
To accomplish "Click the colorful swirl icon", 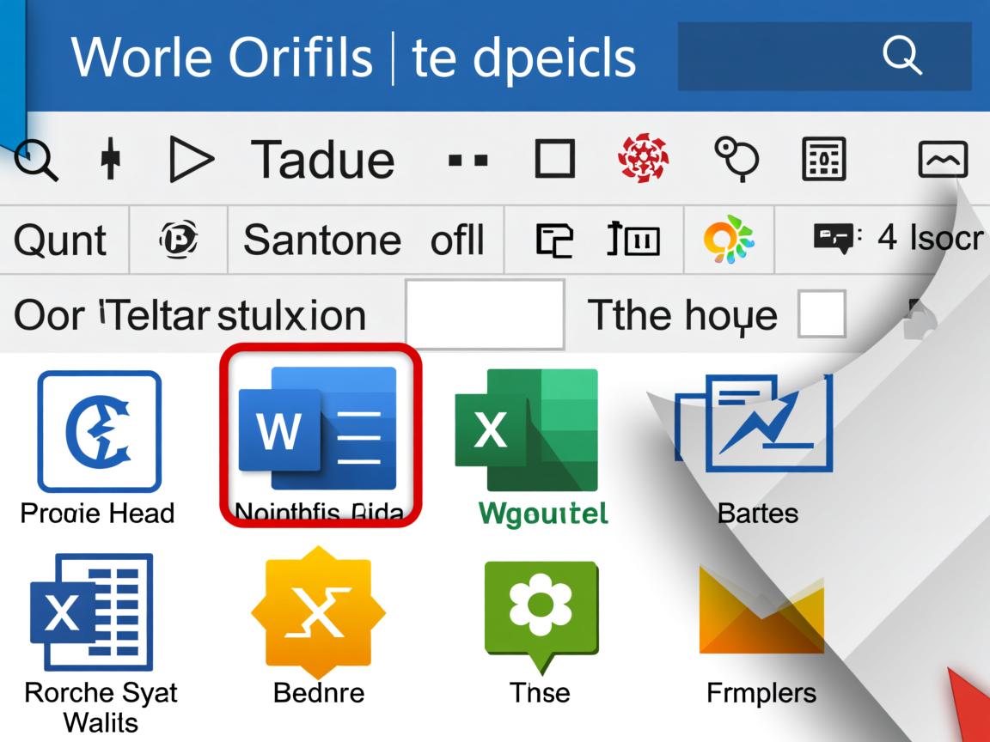I will [x=728, y=239].
